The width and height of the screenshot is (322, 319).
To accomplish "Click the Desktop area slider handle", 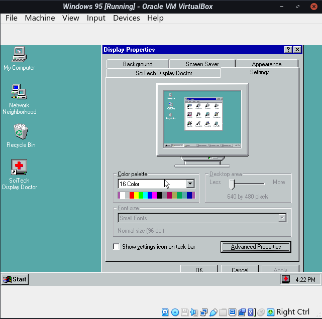I will pos(232,184).
